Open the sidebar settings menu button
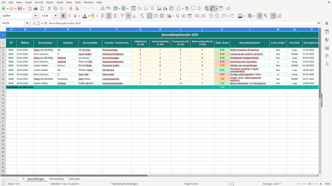332x186 pixels. click(327, 23)
